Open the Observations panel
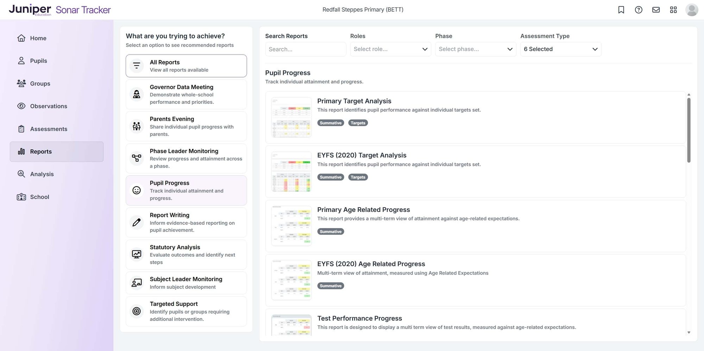This screenshot has height=351, width=704. pyautogui.click(x=48, y=106)
